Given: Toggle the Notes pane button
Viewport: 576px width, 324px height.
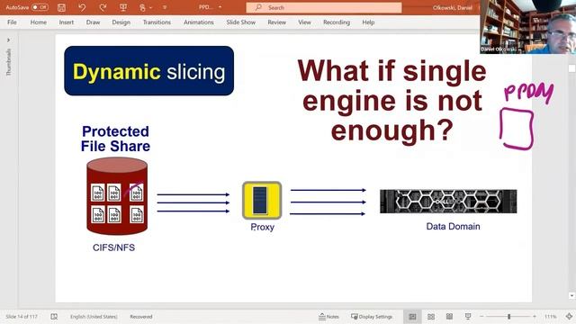Looking at the screenshot, I should (x=328, y=317).
